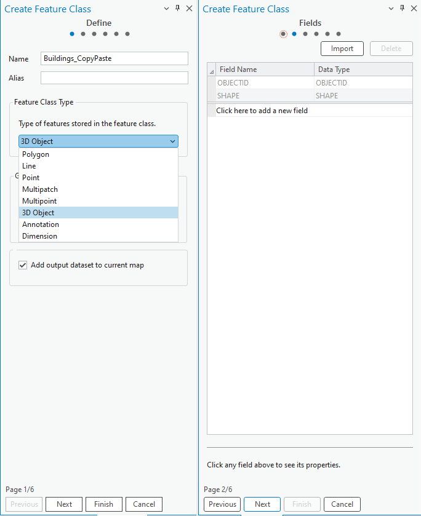Select all rows via table corner triangle

(212, 69)
